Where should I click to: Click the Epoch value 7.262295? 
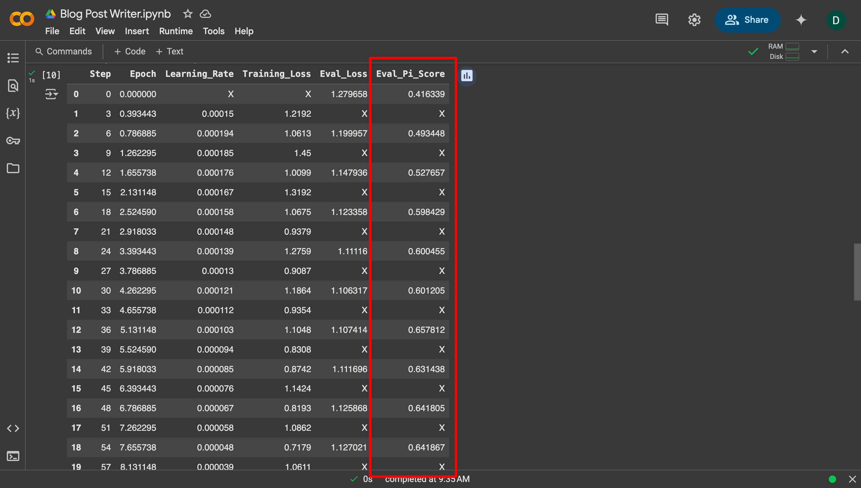pyautogui.click(x=138, y=428)
